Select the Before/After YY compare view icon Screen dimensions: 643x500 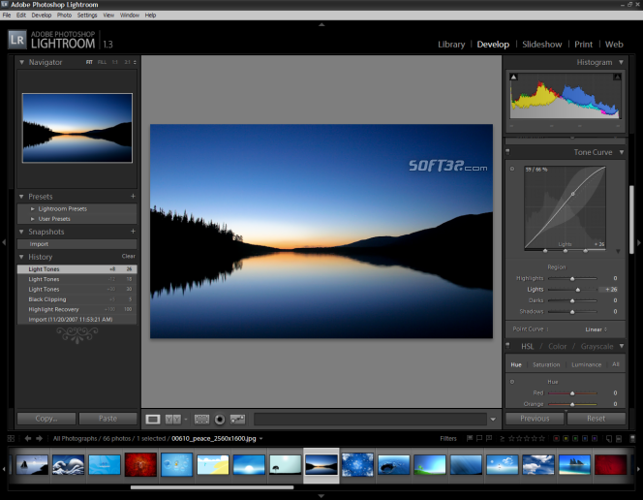click(172, 420)
